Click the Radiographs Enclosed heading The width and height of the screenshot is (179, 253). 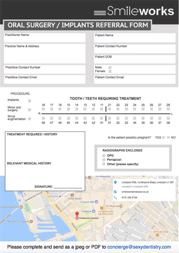(122, 151)
